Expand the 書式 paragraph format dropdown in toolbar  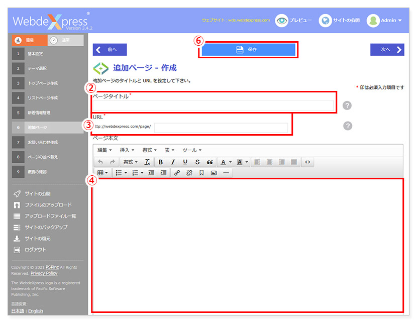[x=131, y=162]
